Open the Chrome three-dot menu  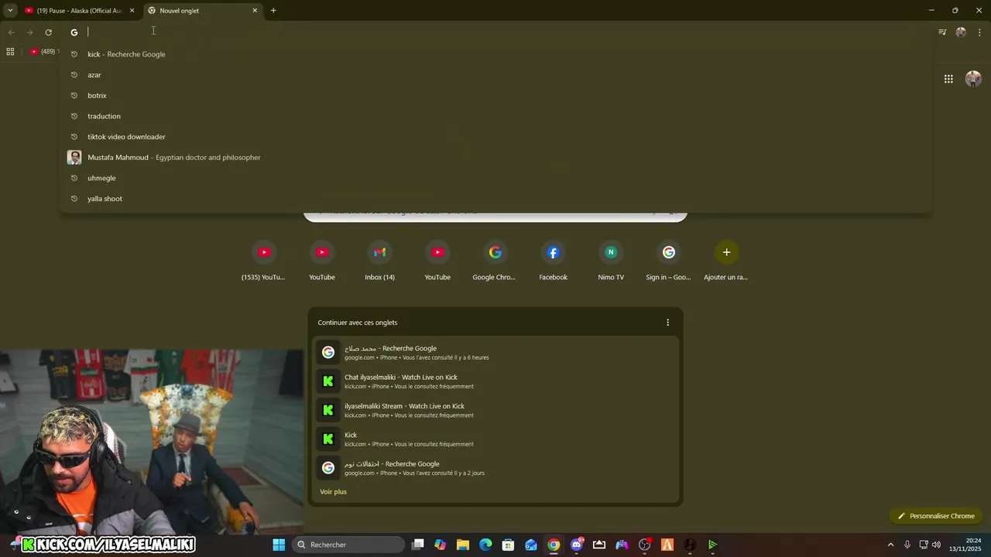[979, 32]
